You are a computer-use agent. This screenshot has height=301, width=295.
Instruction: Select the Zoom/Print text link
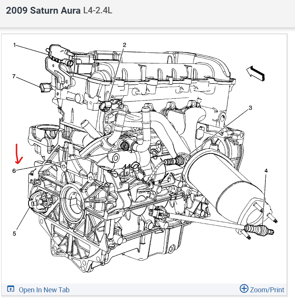tap(267, 290)
